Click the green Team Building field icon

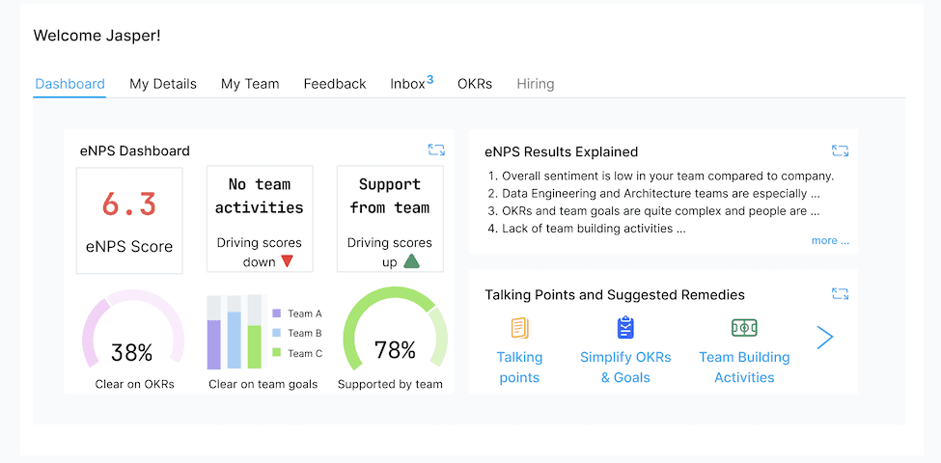[x=744, y=328]
